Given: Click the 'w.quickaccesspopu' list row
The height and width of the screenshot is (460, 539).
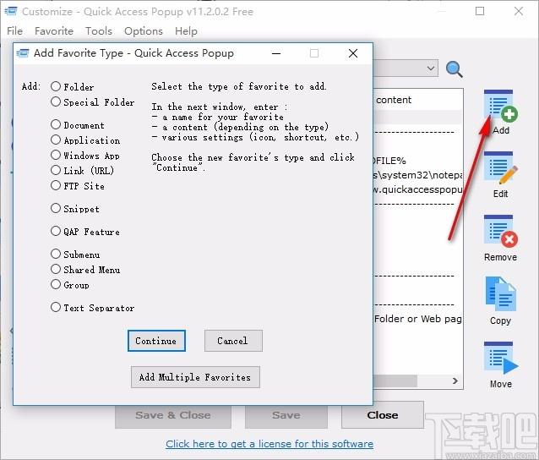Looking at the screenshot, I should (x=418, y=189).
